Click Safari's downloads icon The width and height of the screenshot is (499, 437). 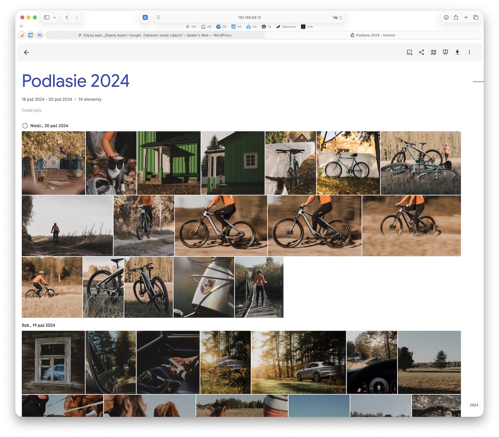[446, 17]
